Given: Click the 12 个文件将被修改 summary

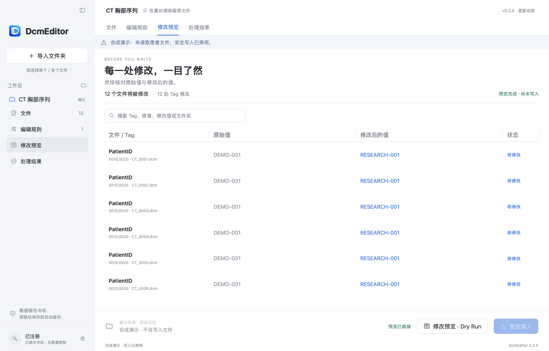Looking at the screenshot, I should (x=127, y=94).
